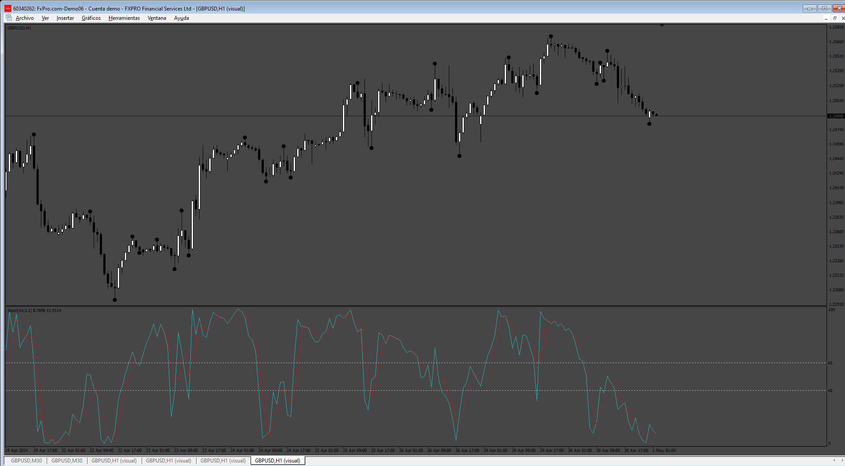845x466 pixels.
Task: Maximize the main MetaTrader window
Action: pos(824,8)
